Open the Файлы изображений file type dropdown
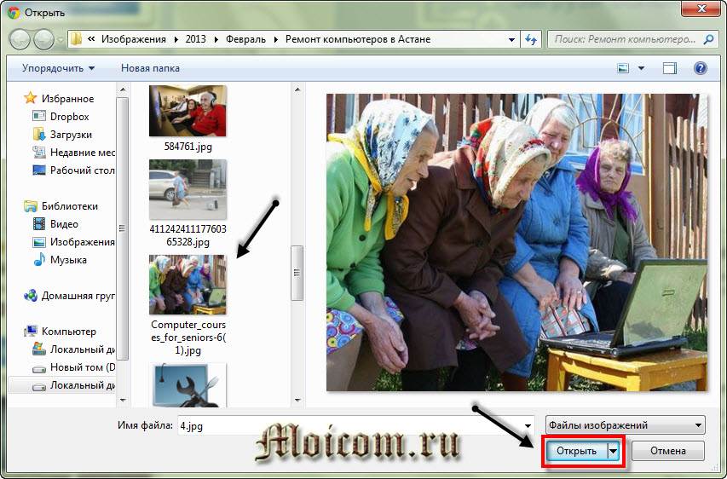 (x=625, y=425)
